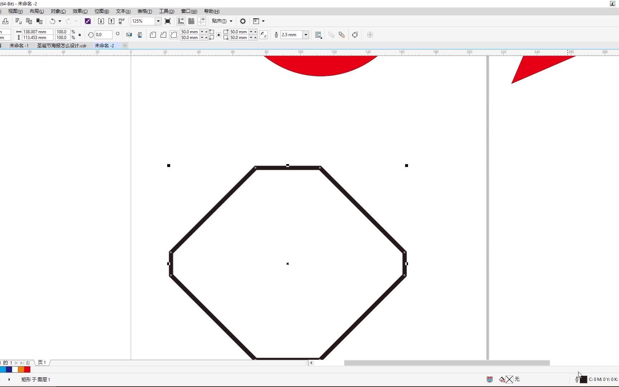
Task: Open the zoom level dropdown at 125%
Action: point(158,21)
